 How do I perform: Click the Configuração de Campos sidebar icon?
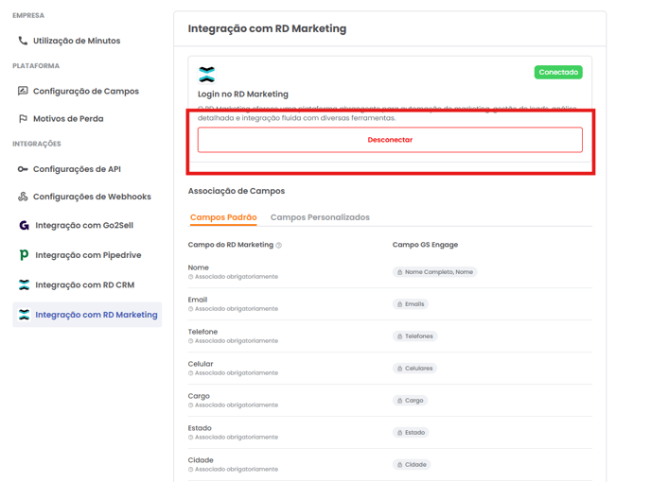click(x=23, y=92)
